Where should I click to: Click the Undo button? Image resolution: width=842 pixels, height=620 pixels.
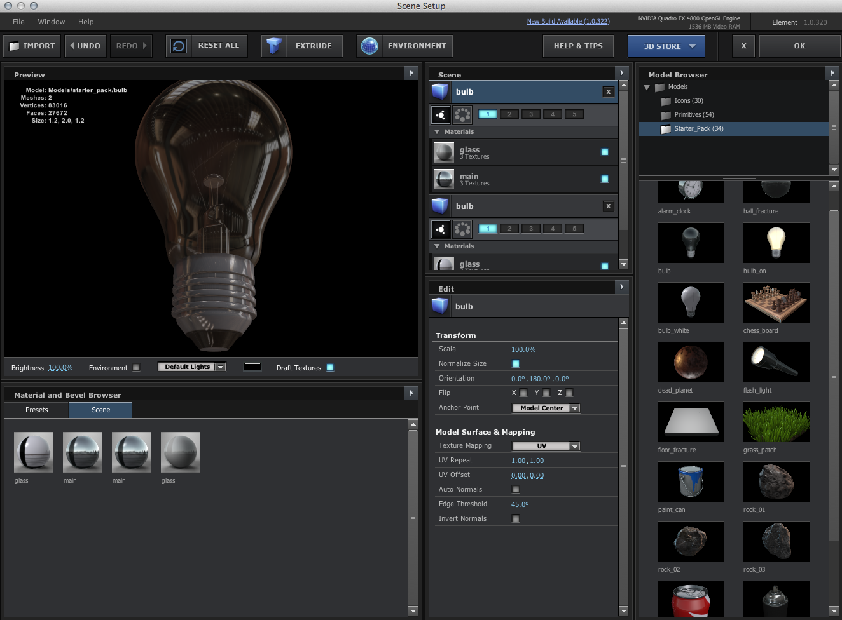(x=85, y=46)
